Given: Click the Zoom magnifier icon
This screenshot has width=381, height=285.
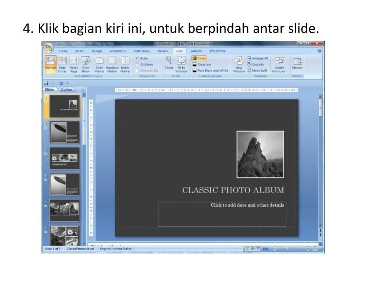Looking at the screenshot, I should click(x=169, y=63).
